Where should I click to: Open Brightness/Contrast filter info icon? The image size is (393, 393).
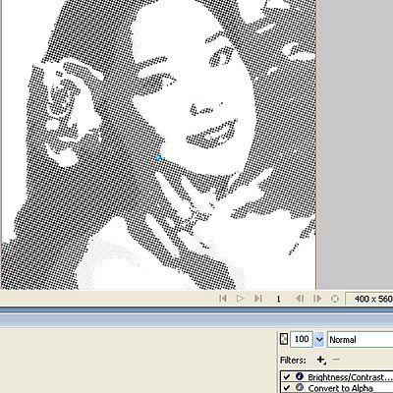tap(300, 376)
